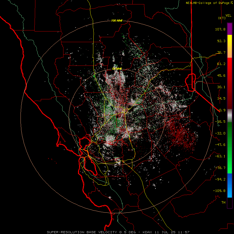234x234 pixels.
Task: Click the thick red lake outline on east edge
Action: coord(190,82)
